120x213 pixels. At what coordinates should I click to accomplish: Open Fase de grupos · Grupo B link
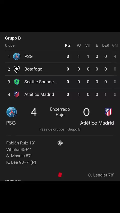60,129
